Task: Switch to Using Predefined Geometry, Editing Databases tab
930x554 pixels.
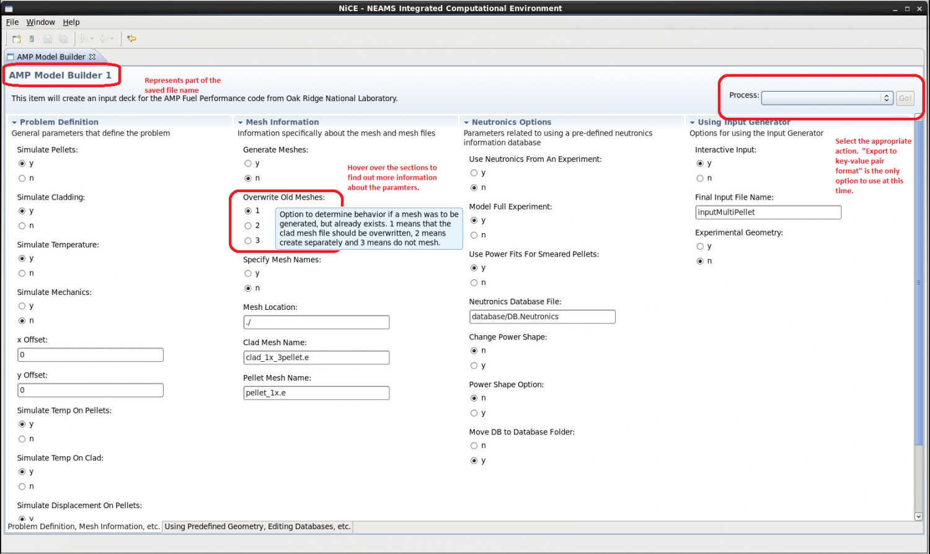Action: coord(257,527)
